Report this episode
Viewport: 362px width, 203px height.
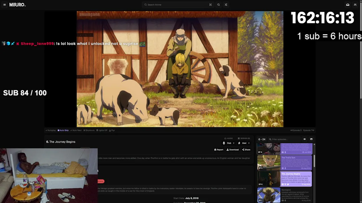click(219, 150)
